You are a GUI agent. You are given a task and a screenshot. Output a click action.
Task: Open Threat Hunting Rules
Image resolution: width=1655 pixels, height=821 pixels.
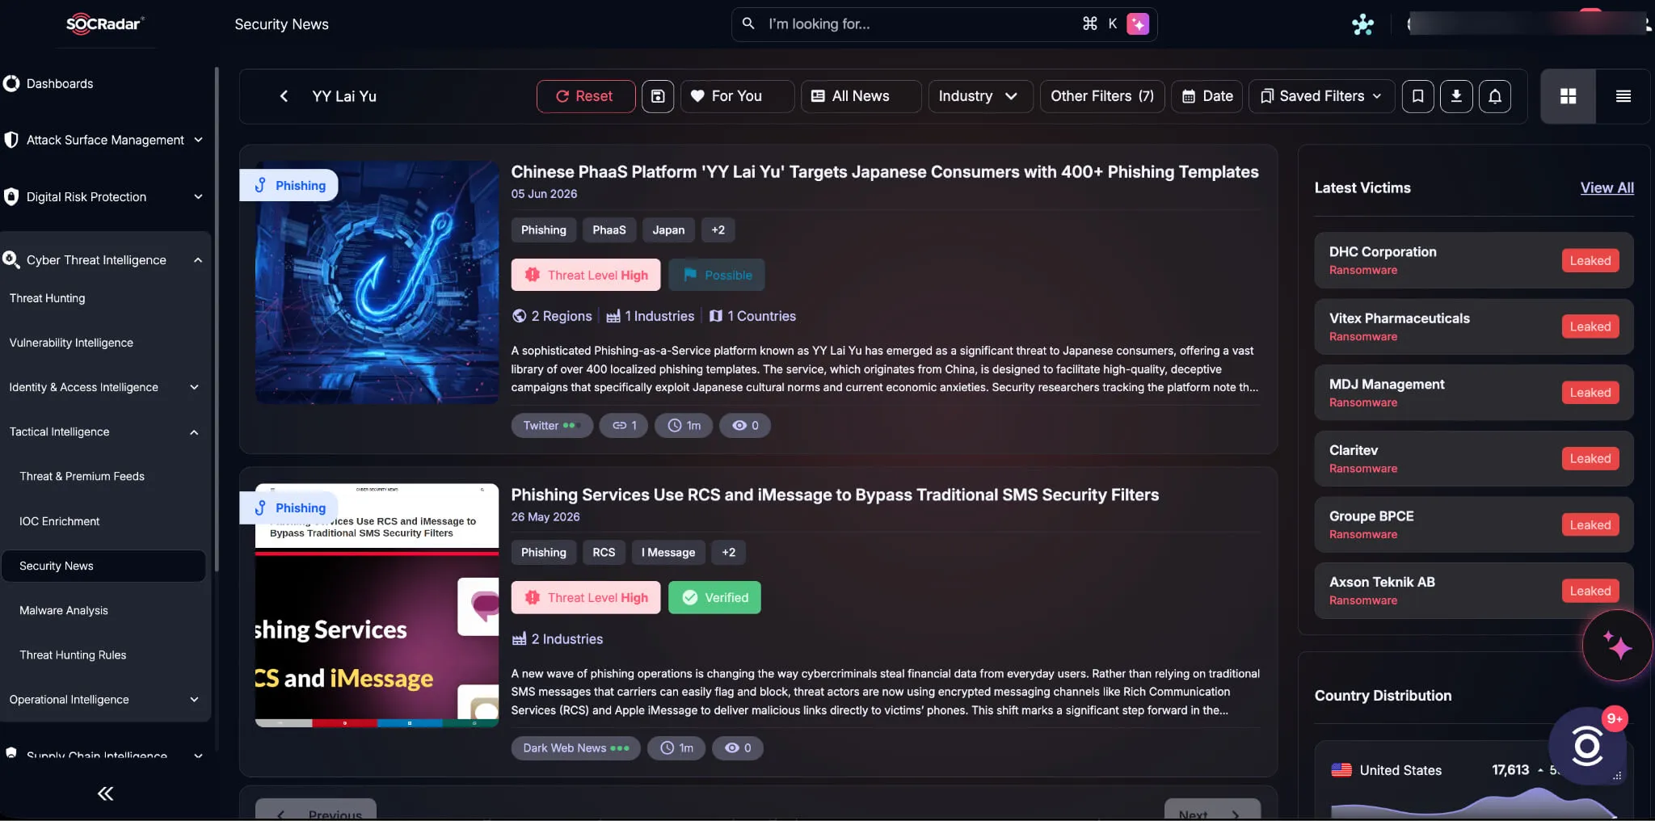73,655
